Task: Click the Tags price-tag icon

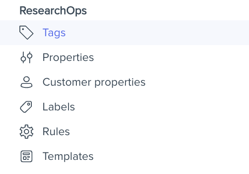Action: click(26, 33)
